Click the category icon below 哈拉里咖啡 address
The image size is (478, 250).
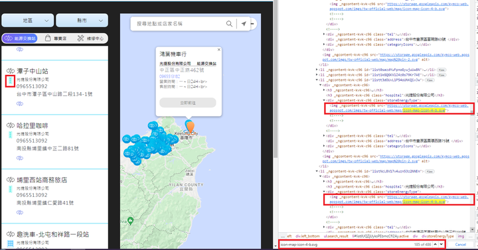[20, 158]
